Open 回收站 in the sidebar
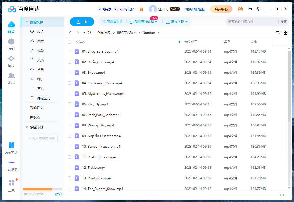The image size is (294, 202). (x=35, y=117)
